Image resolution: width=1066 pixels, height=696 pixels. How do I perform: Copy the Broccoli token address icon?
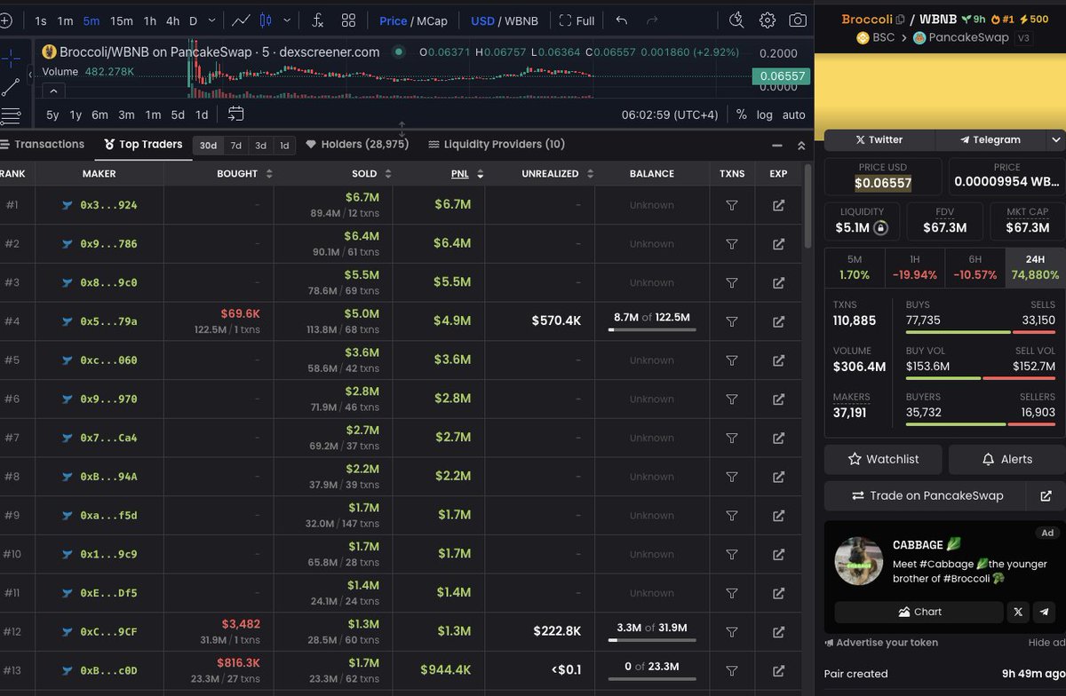point(901,20)
